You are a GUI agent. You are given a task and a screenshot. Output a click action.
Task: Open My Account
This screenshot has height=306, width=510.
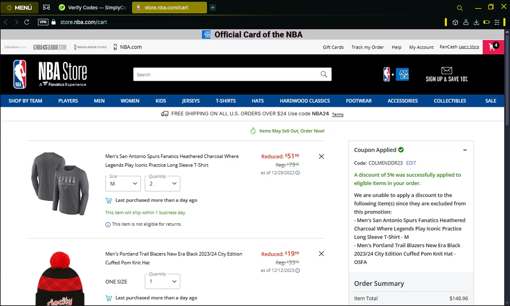[421, 47]
